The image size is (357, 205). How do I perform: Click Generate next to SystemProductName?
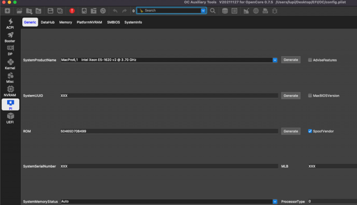pos(291,60)
